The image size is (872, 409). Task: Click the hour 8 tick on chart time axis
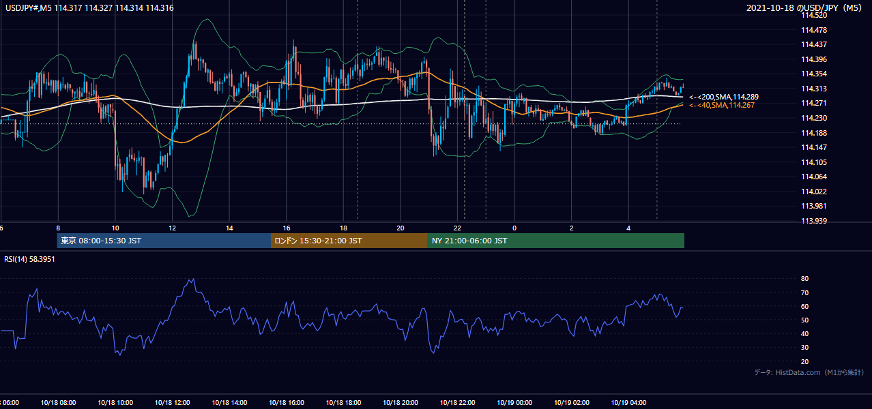[58, 228]
